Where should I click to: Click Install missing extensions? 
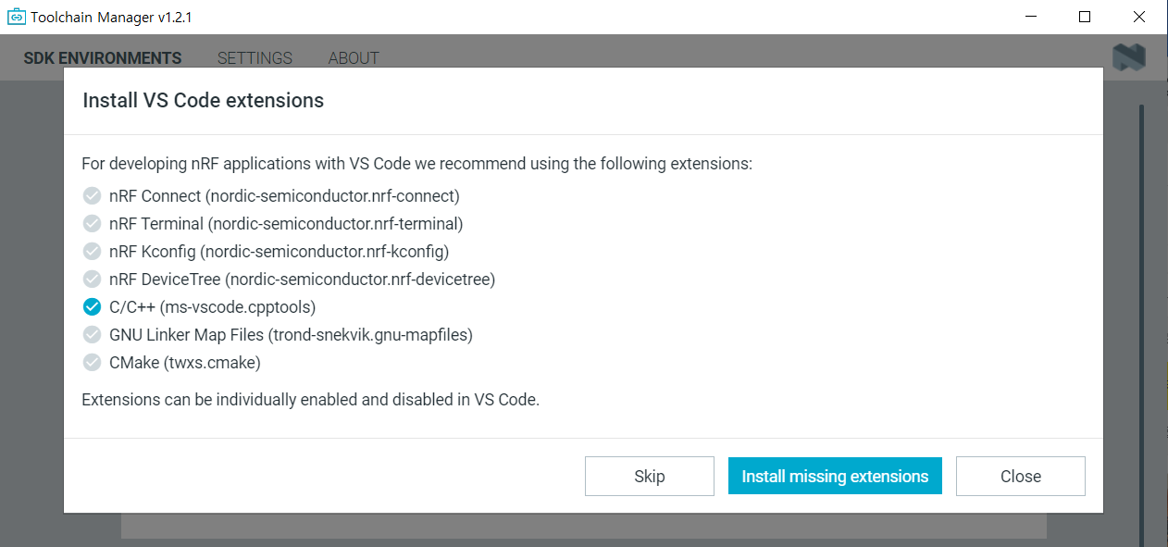point(835,477)
